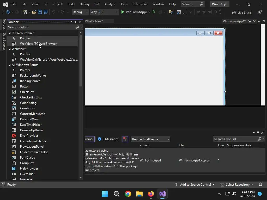Open the Select Repository menu
The height and width of the screenshot is (200, 267).
pos(237,185)
